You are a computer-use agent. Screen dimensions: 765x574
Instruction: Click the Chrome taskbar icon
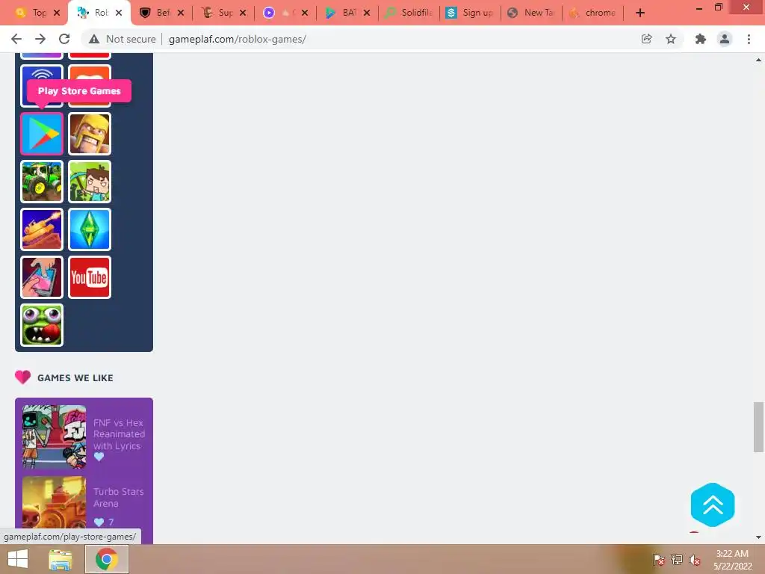point(107,559)
